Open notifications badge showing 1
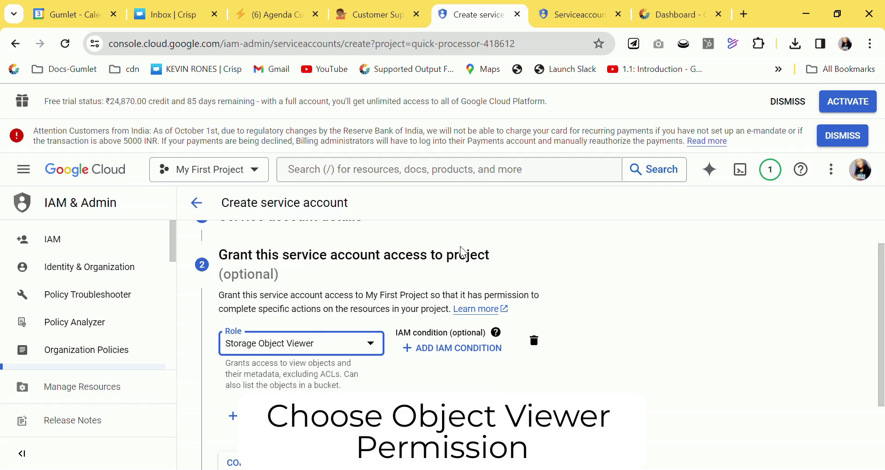 [770, 170]
